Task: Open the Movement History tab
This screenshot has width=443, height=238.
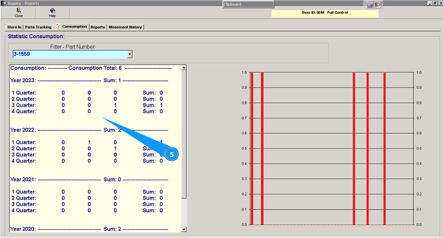Action: click(x=125, y=27)
